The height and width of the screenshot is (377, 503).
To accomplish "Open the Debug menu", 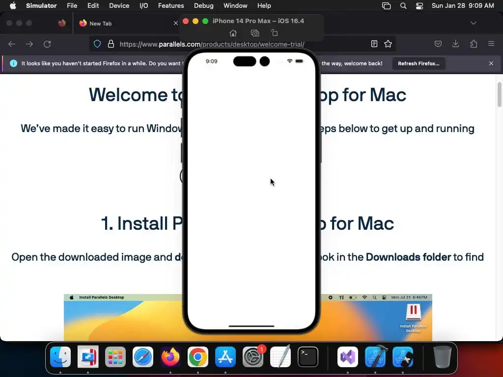I will pyautogui.click(x=204, y=5).
